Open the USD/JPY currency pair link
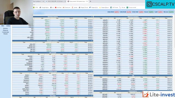Image resolution: width=175 pixels, height=98 pixels. tap(105, 60)
